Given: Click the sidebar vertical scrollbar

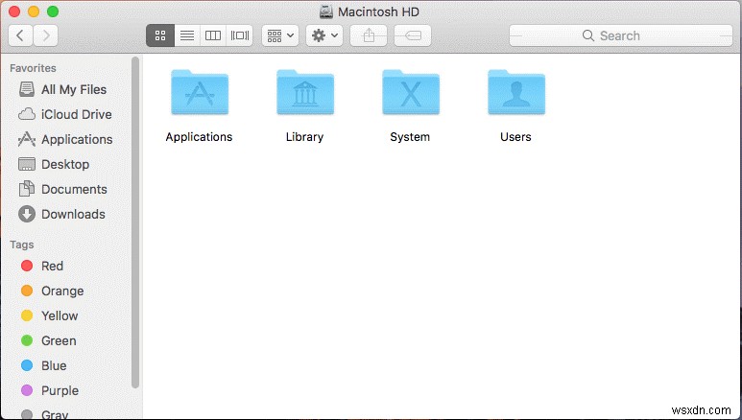Looking at the screenshot, I should (x=135, y=222).
